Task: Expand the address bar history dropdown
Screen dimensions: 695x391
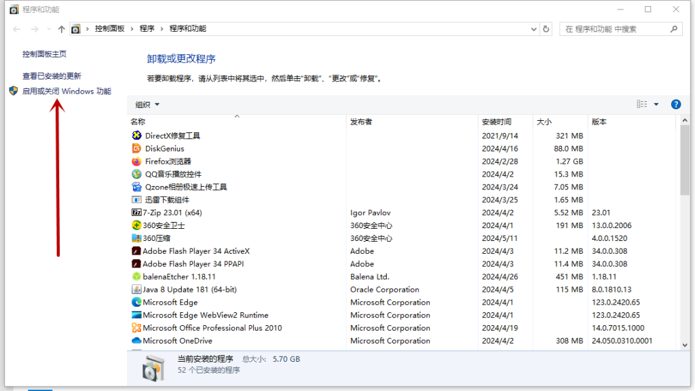Action: click(x=533, y=29)
